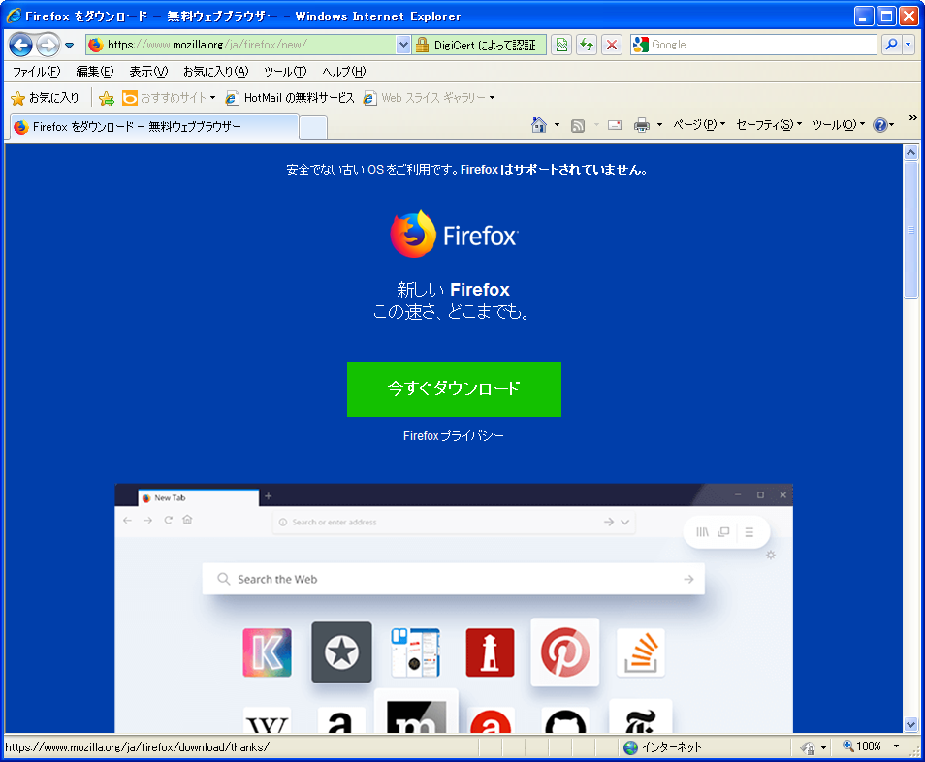The image size is (925, 762).
Task: Expand the zoom level dropdown arrow
Action: point(896,746)
